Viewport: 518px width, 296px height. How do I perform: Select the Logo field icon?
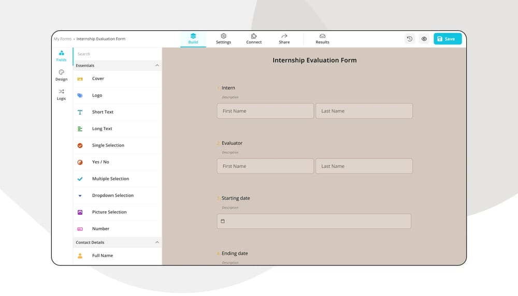[80, 96]
